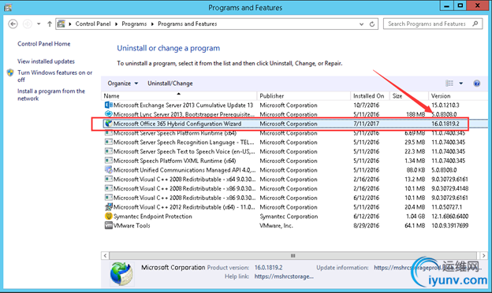Viewport: 492px width, 293px height.
Task: Select Microsoft Speech Platform VXML Runtime (x64)
Action: click(174, 161)
